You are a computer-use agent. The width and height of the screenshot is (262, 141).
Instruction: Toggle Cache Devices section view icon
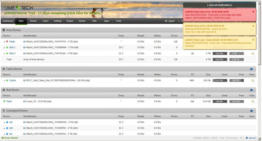click(252, 69)
